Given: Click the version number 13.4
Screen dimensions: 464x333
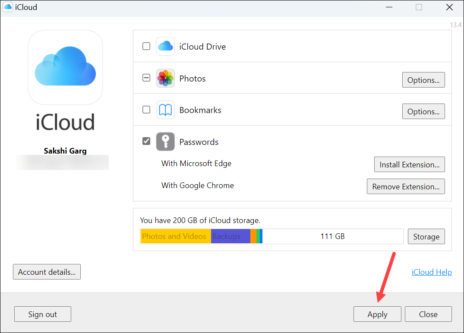Looking at the screenshot, I should 456,25.
